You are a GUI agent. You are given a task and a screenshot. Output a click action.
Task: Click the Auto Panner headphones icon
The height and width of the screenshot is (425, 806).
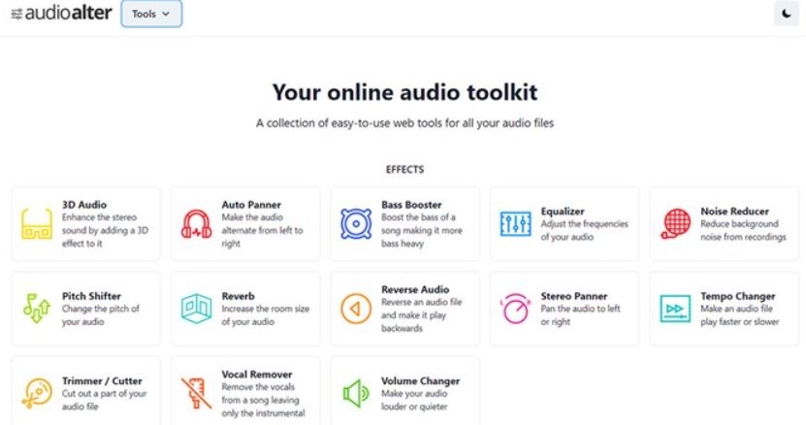point(196,224)
